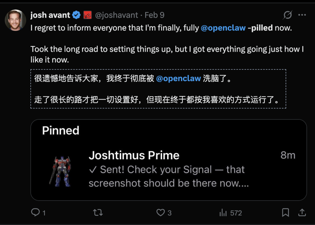Click the Feb 9 timestamp

[155, 15]
